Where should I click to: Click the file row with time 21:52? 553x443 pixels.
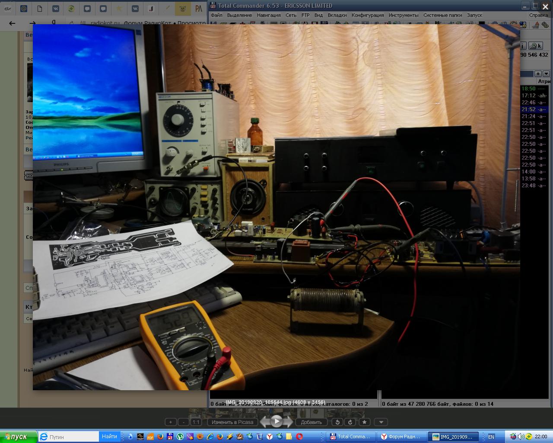(x=534, y=109)
